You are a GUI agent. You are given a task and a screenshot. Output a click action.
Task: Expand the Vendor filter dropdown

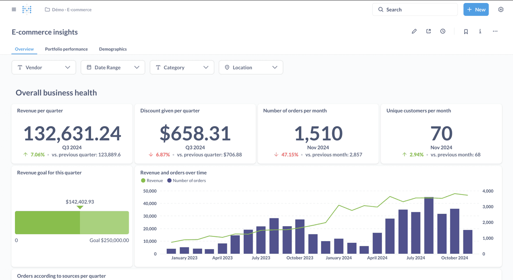[x=44, y=68]
